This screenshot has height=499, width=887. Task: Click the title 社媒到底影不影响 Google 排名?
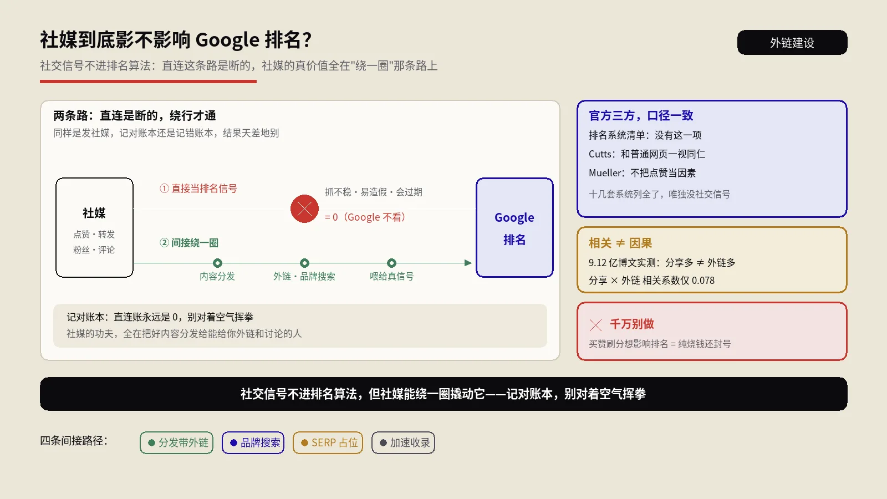[176, 40]
